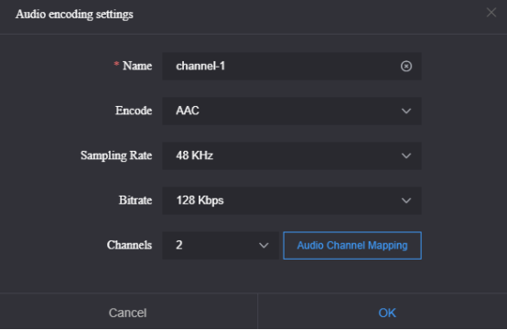Expand the Sampling Rate dropdown
The image size is (507, 330).
[x=292, y=155]
